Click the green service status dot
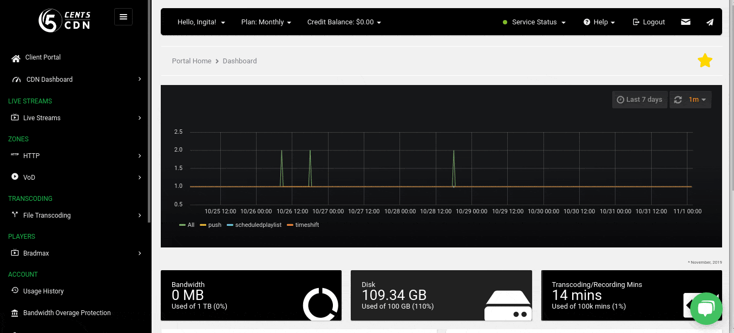The image size is (734, 333). coord(505,22)
